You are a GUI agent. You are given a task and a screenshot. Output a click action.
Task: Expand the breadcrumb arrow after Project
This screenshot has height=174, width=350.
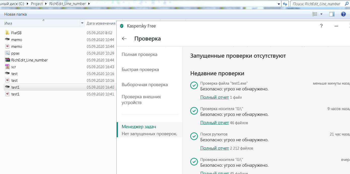(46, 4)
